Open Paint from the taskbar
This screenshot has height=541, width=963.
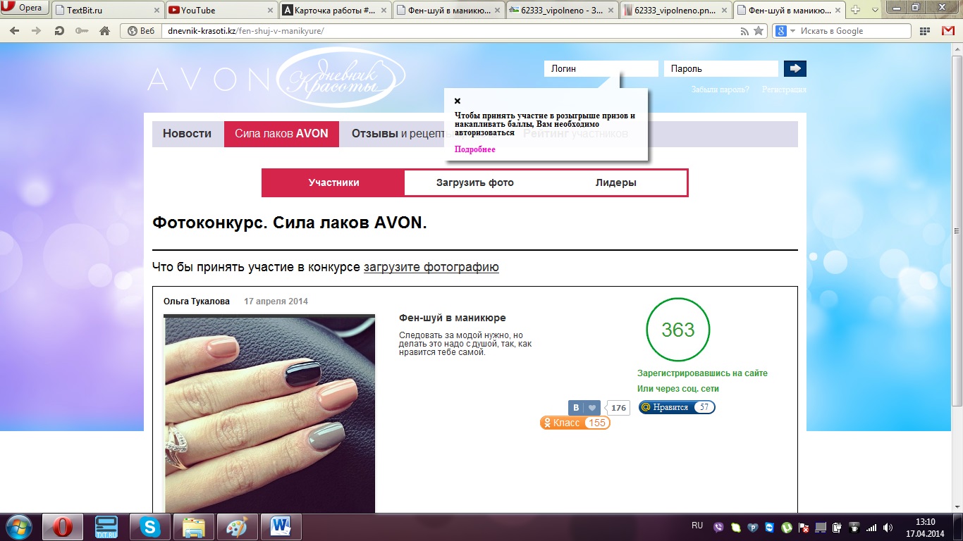pyautogui.click(x=237, y=527)
